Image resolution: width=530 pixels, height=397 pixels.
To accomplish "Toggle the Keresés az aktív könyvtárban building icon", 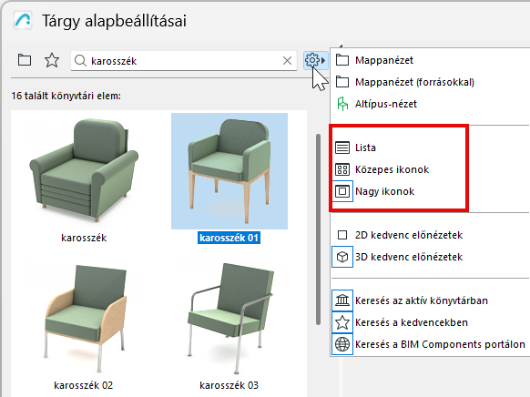I will point(342,300).
